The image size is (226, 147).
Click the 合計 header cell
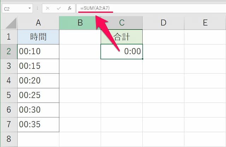click(x=121, y=37)
